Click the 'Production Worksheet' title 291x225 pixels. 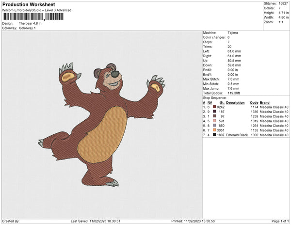tap(29, 5)
